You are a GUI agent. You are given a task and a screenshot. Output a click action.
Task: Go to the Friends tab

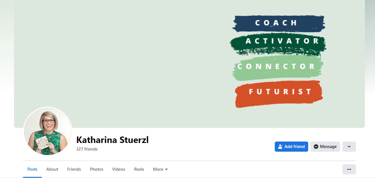[74, 169]
